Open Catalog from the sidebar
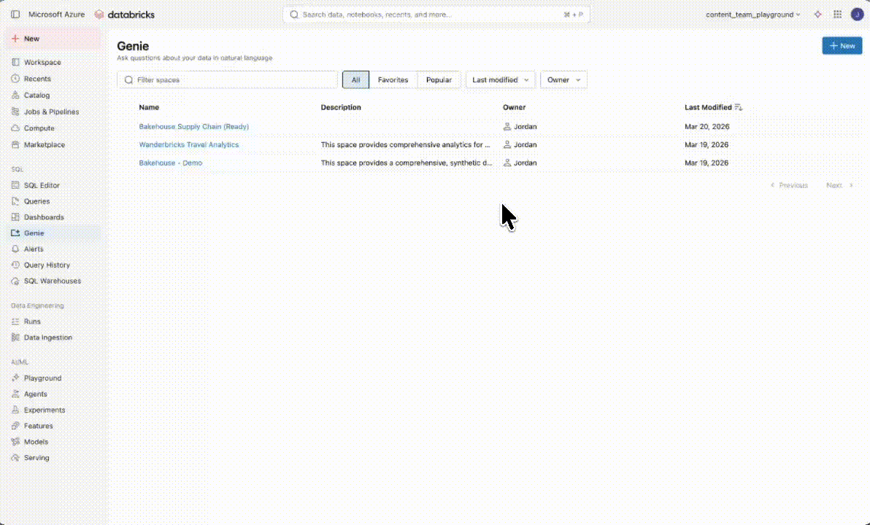 36,96
